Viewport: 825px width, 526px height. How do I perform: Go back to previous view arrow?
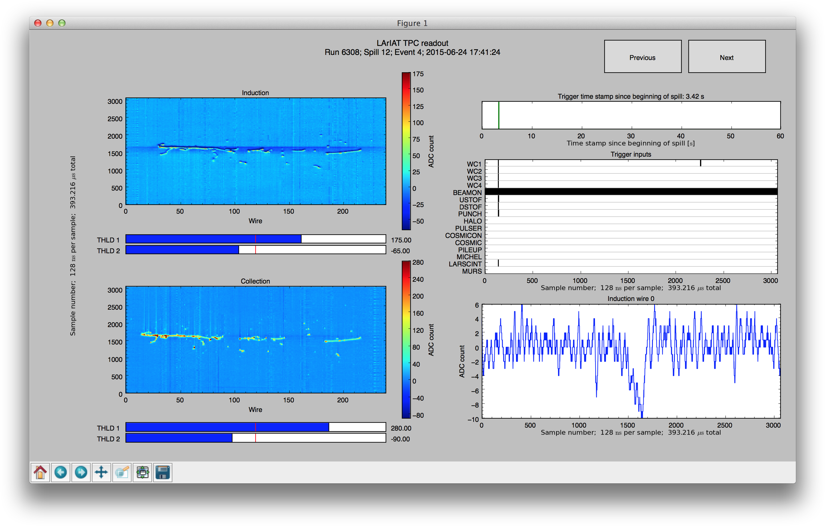61,473
